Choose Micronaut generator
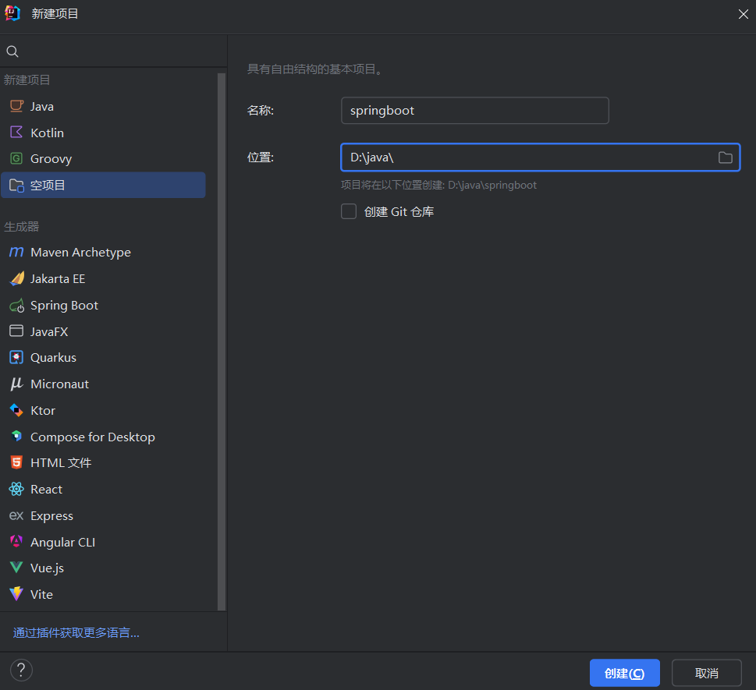 (x=103, y=384)
